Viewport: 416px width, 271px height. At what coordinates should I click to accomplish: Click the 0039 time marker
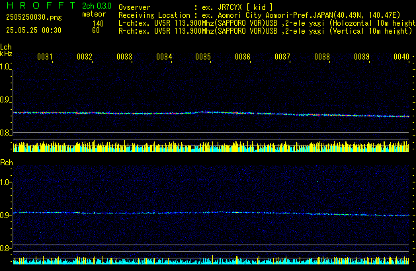point(362,57)
